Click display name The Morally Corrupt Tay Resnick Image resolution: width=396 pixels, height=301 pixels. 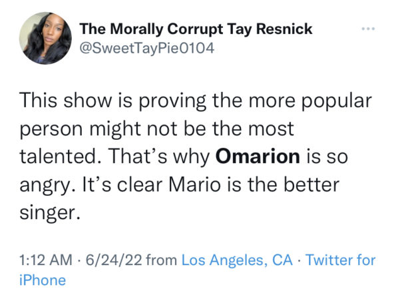(x=196, y=29)
